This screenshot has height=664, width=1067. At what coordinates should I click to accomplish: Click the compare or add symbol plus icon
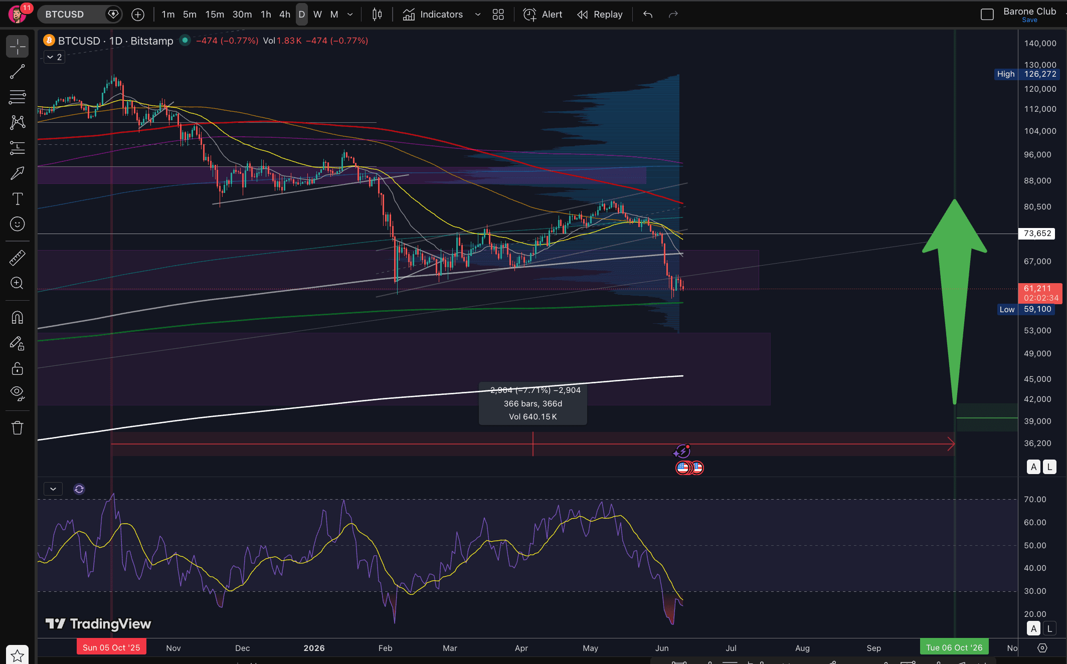coord(138,15)
